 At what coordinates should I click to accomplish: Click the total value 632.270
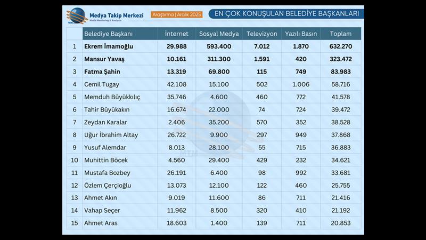click(x=340, y=47)
